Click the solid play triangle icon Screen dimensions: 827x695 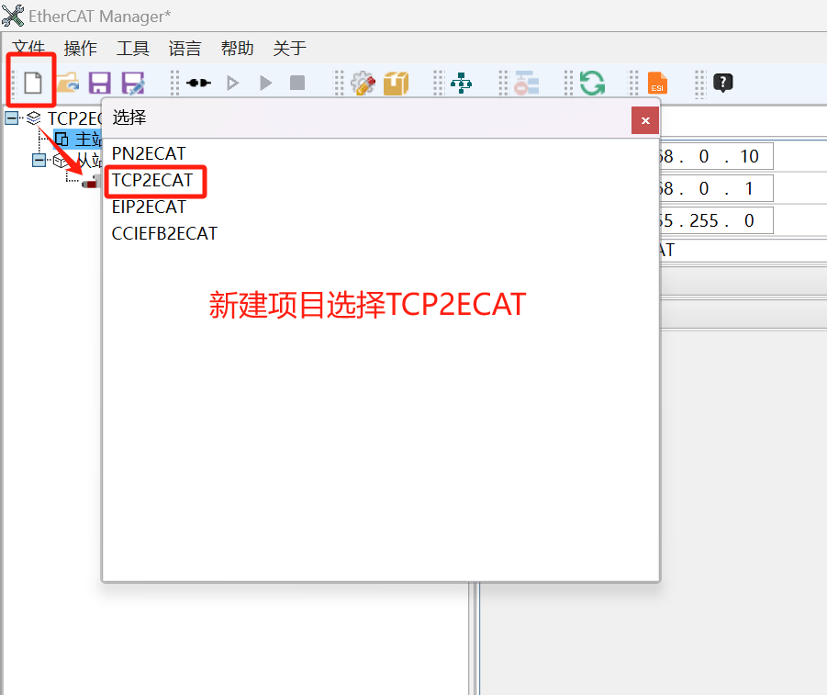pyautogui.click(x=266, y=83)
